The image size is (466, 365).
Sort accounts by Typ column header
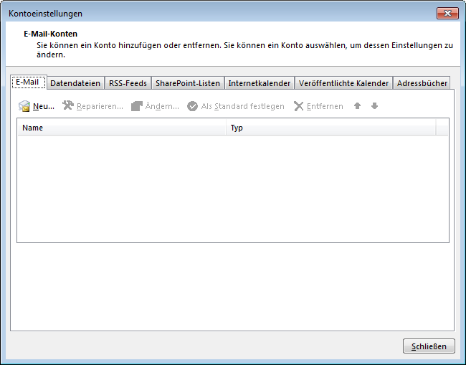coord(331,128)
